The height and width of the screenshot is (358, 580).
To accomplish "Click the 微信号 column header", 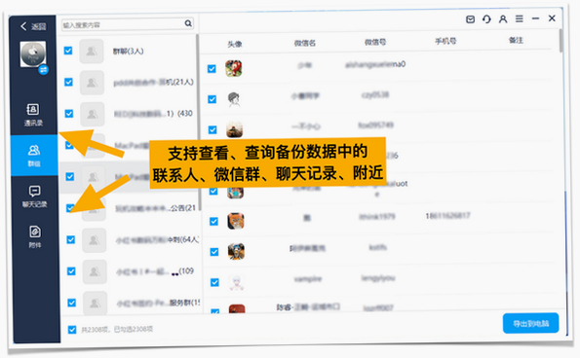I will (x=375, y=42).
